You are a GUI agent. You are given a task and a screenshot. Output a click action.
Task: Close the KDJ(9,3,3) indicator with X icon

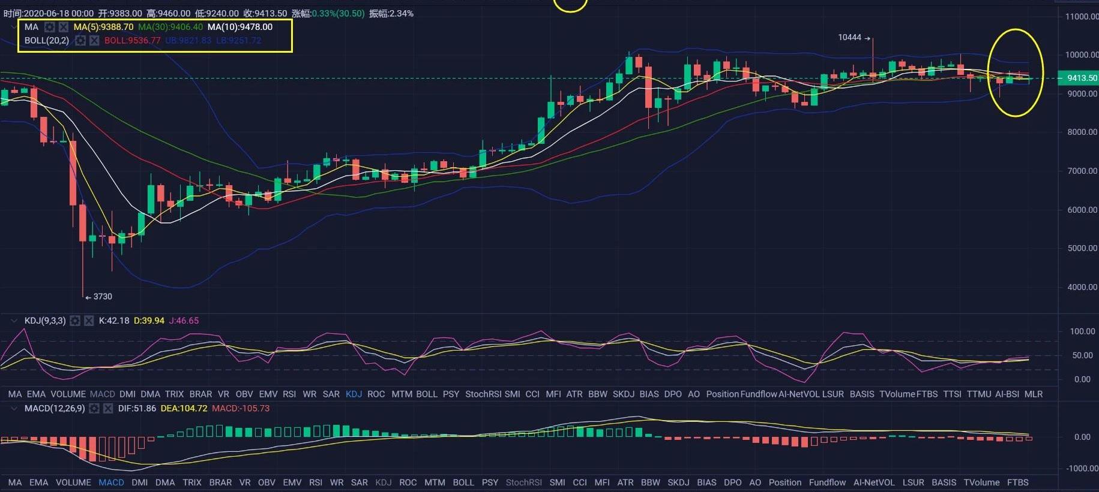coord(89,321)
